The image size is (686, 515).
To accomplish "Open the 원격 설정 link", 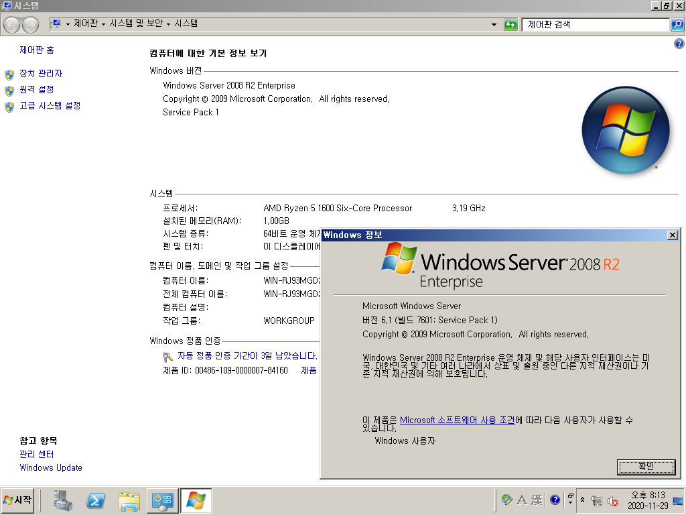I will 37,89.
